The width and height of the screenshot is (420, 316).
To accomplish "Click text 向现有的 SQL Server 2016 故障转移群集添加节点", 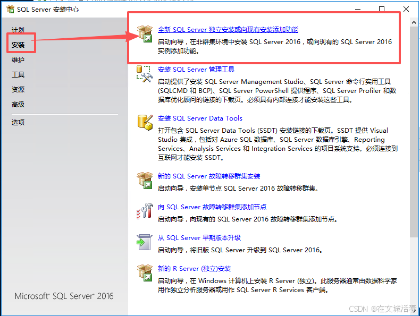I will click(x=264, y=219).
